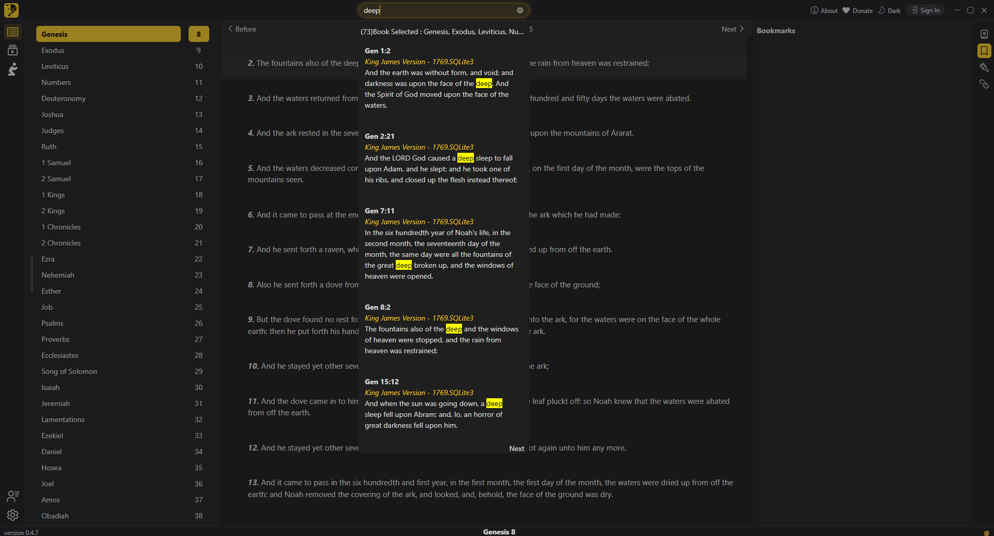Open the prayer panel icon
This screenshot has height=536, width=994.
coord(13,69)
